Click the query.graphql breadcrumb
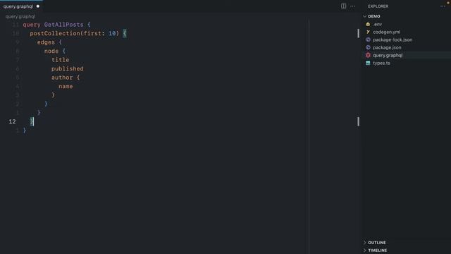The width and height of the screenshot is (451, 254). click(x=20, y=17)
